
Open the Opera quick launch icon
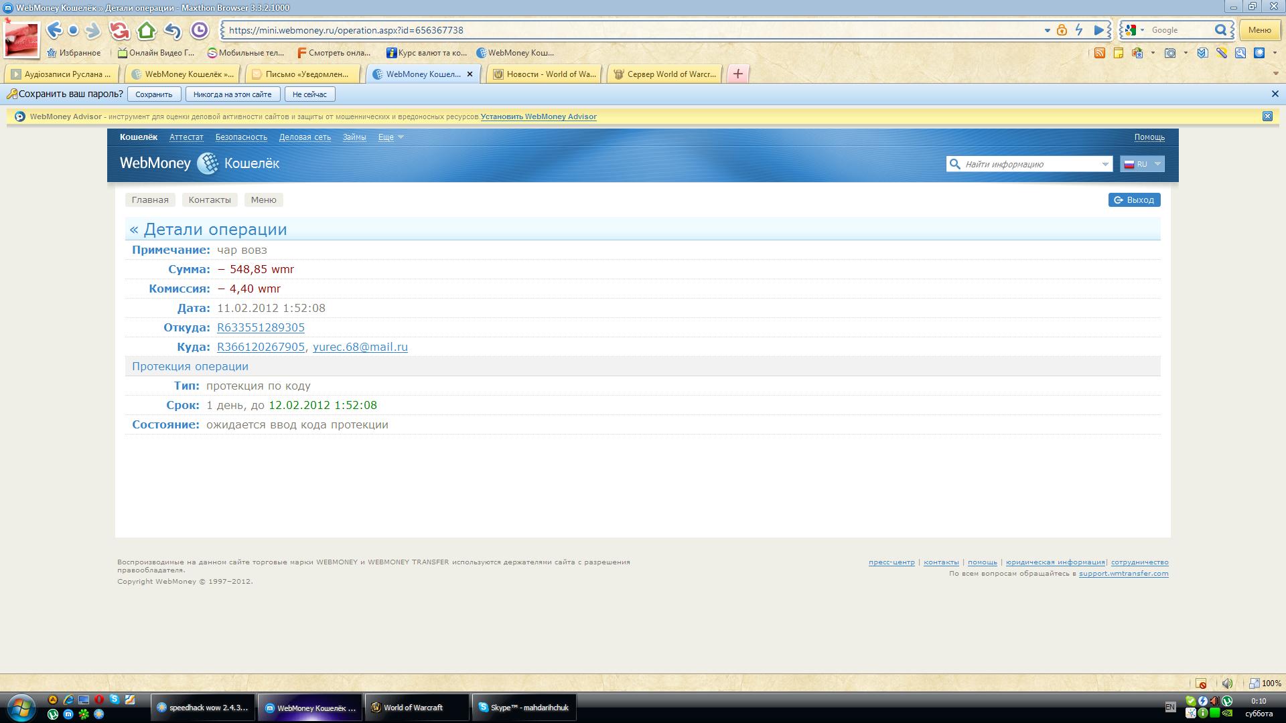99,700
